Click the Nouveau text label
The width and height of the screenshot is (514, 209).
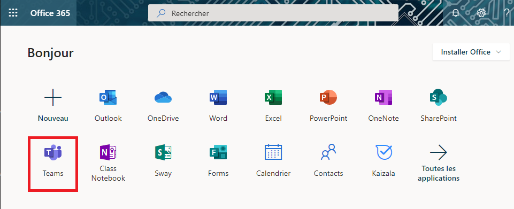(53, 118)
